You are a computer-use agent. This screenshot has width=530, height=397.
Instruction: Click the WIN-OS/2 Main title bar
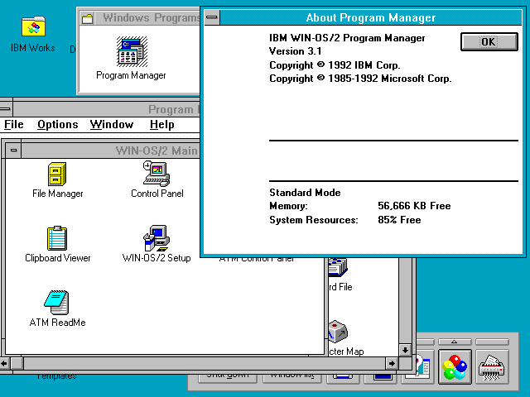[110, 151]
